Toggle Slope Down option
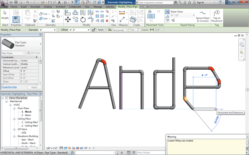The width and height of the screenshot is (249, 155). pyautogui.click(x=167, y=20)
